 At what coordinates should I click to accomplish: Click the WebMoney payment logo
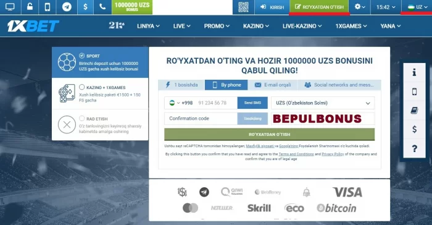(267, 192)
